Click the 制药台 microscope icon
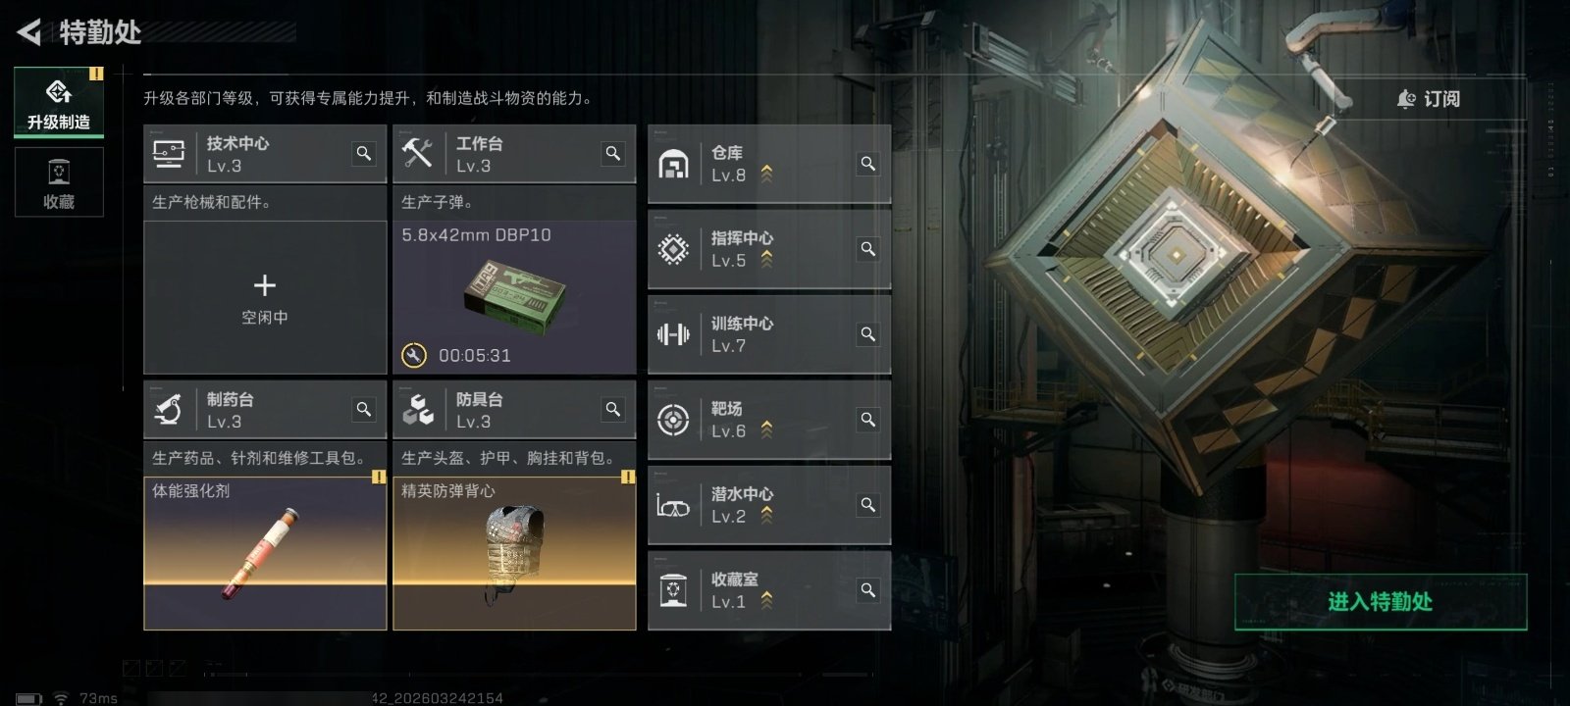 [x=169, y=410]
